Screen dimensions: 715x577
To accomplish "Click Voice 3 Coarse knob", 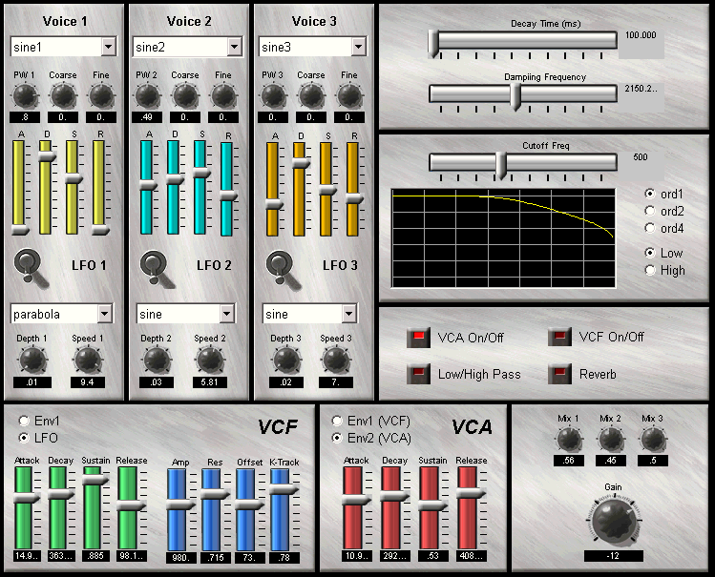I will [311, 96].
